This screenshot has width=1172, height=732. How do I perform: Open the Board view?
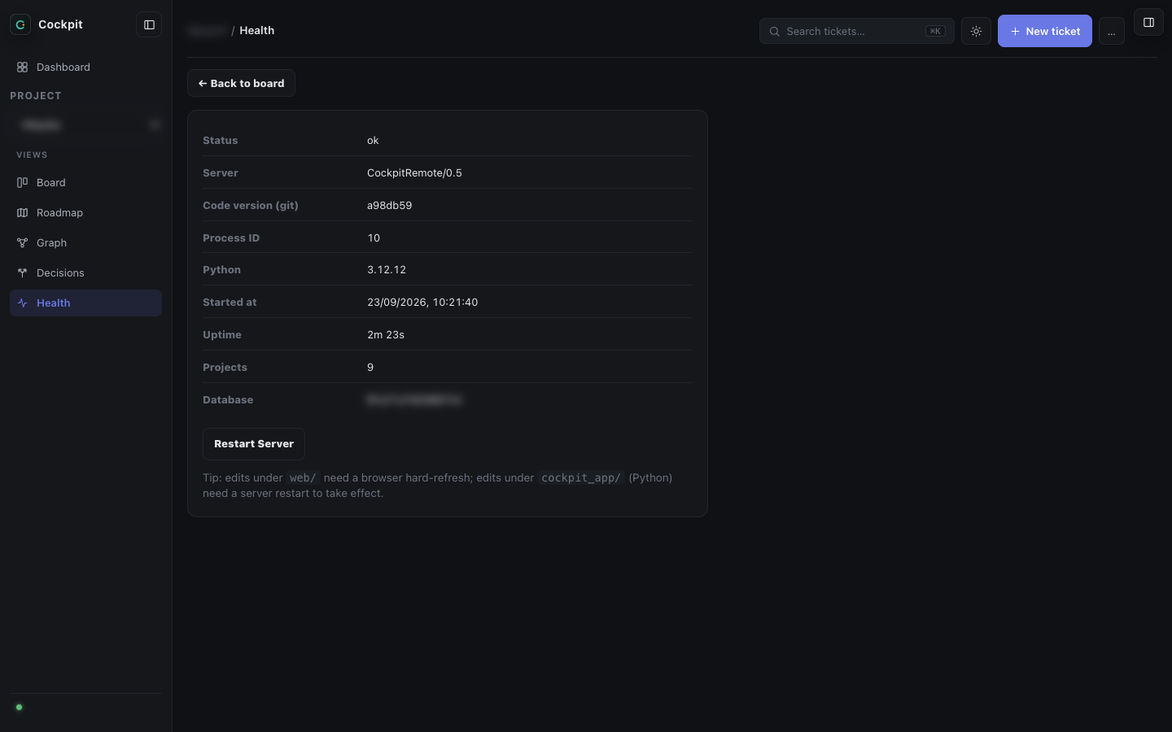85,182
